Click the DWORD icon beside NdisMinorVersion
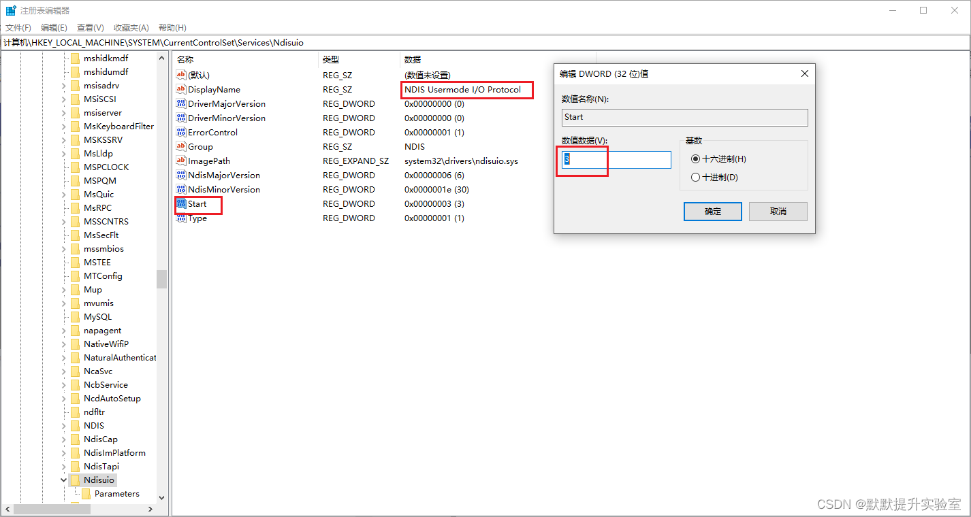 click(x=180, y=189)
